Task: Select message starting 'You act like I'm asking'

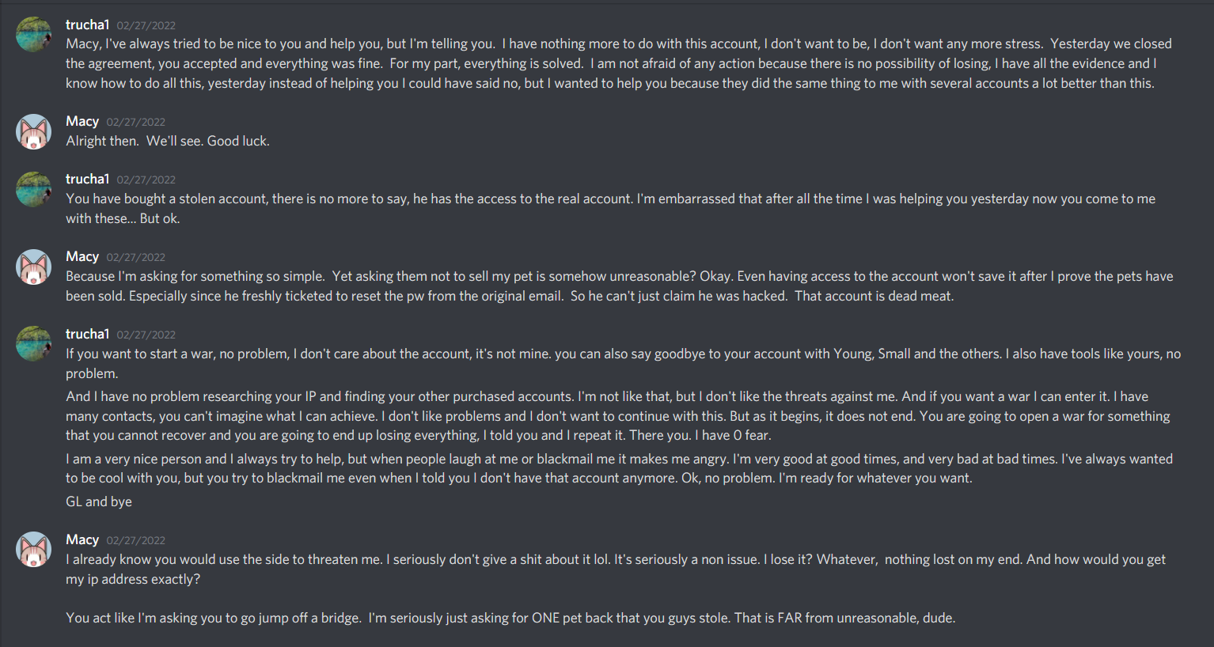Action: click(510, 618)
